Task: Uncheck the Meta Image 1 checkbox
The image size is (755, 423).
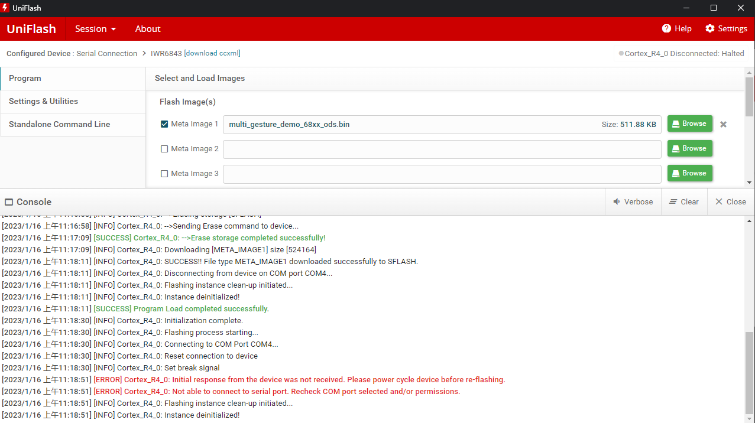Action: coord(164,124)
